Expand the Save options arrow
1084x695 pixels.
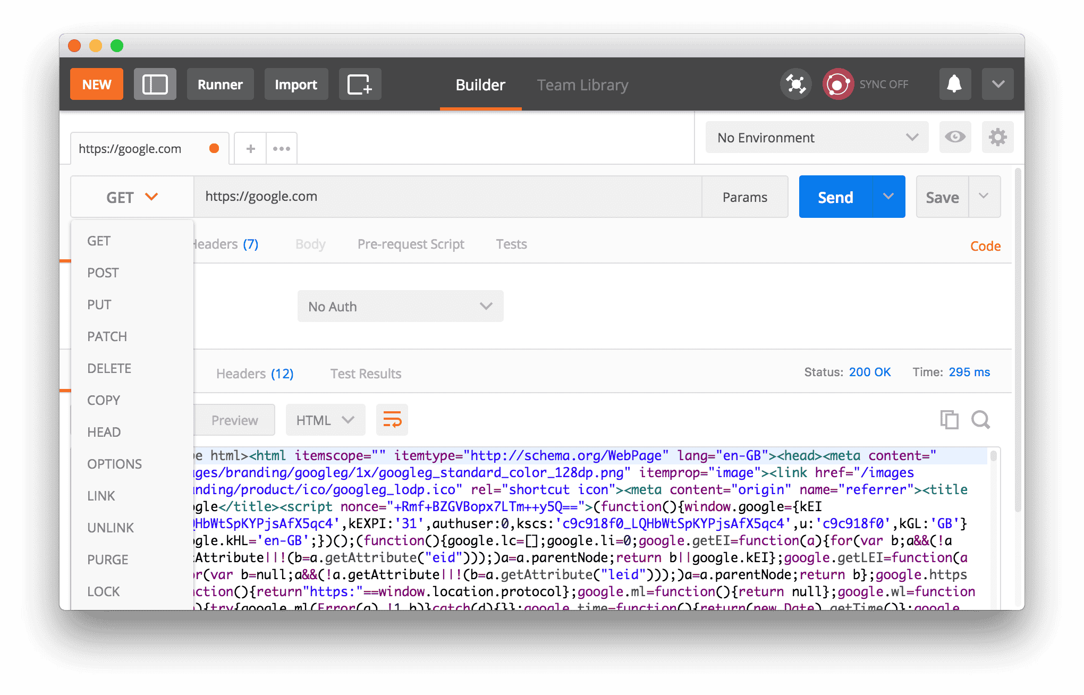(x=984, y=196)
